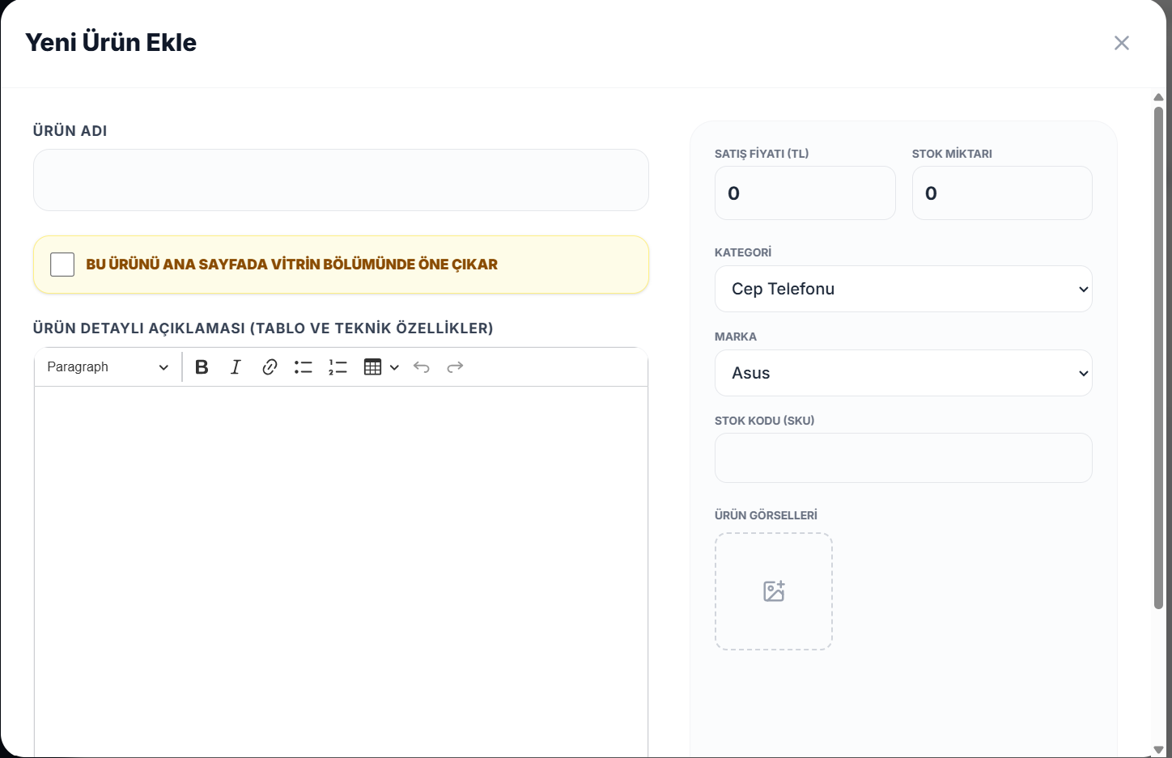The height and width of the screenshot is (758, 1172).
Task: Redo the last editor change
Action: (x=455, y=367)
